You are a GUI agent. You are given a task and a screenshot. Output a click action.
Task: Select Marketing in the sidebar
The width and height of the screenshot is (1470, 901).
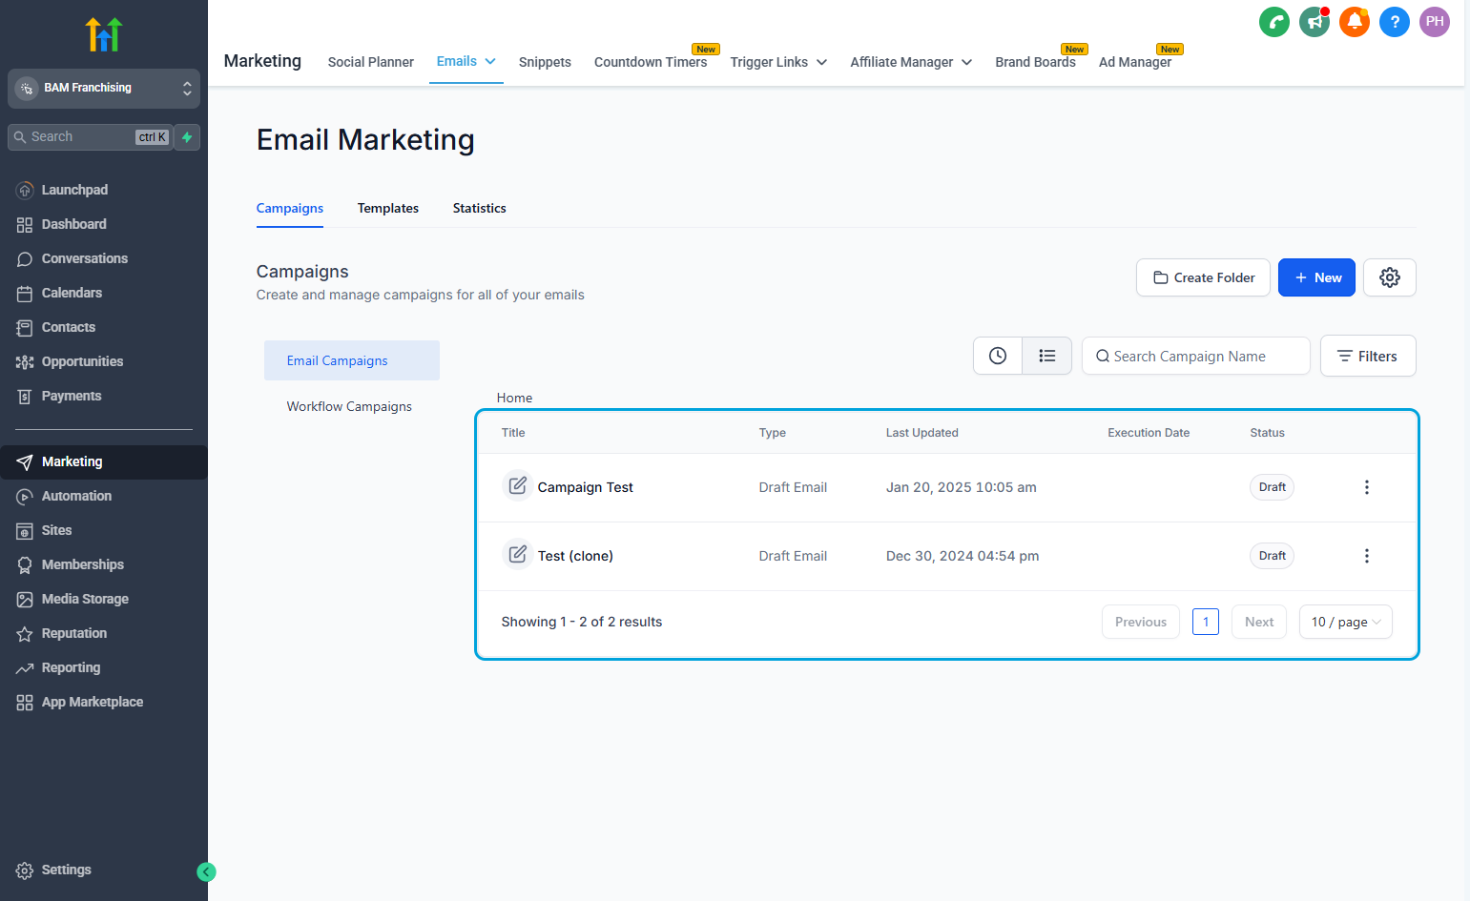(103, 461)
